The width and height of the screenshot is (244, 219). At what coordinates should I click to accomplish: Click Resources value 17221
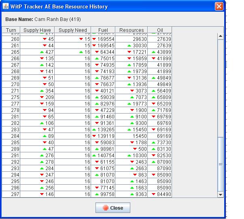coord(140,52)
